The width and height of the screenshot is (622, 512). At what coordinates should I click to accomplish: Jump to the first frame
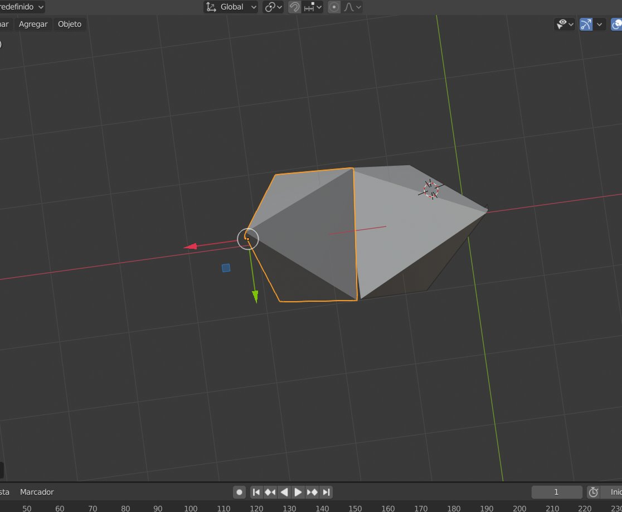pos(256,492)
